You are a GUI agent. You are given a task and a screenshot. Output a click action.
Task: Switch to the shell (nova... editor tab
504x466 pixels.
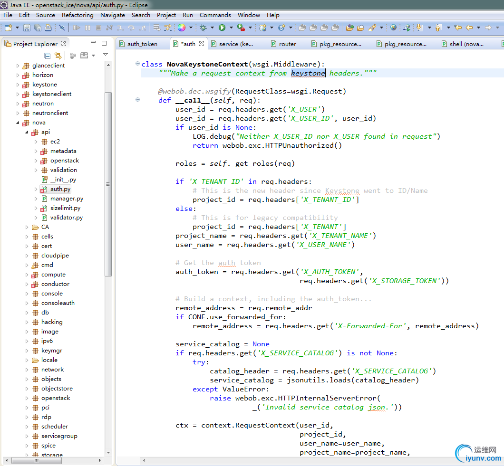point(462,44)
